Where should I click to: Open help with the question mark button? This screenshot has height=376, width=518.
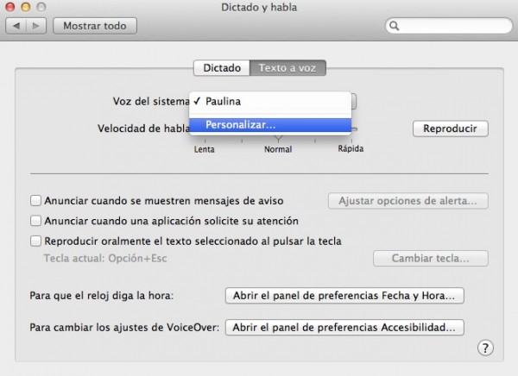coord(485,348)
